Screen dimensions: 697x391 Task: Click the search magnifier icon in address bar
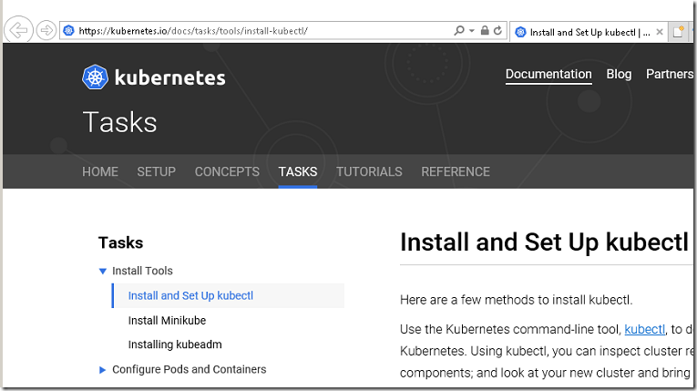point(458,30)
